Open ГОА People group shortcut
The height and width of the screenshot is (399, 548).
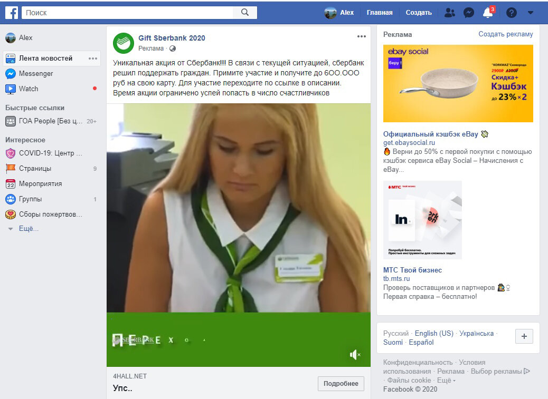[51, 121]
